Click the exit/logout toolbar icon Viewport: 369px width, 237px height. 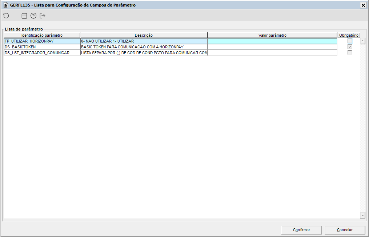(x=42, y=16)
